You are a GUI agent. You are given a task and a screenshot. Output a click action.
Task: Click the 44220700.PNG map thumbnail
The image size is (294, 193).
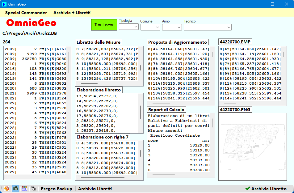pyautogui.click(x=253, y=147)
